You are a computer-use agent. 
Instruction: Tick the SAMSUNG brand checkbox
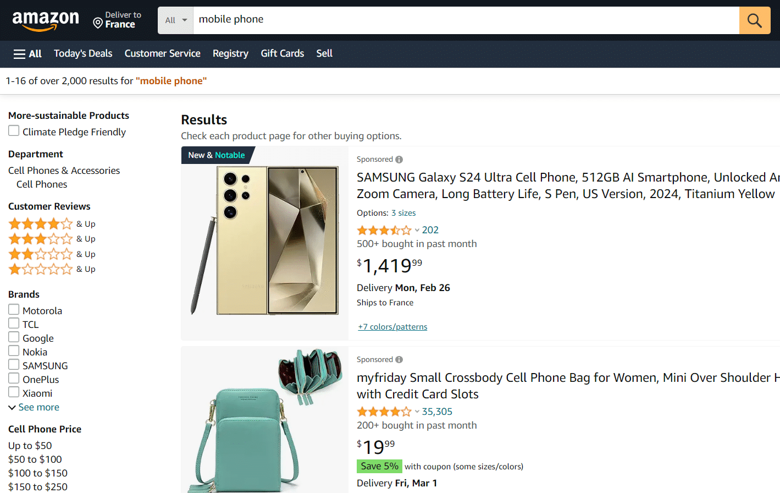pos(14,365)
